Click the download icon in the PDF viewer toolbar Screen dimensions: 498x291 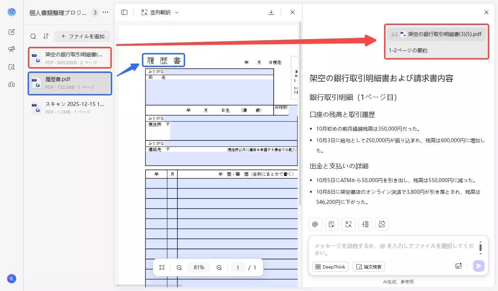[x=271, y=12]
